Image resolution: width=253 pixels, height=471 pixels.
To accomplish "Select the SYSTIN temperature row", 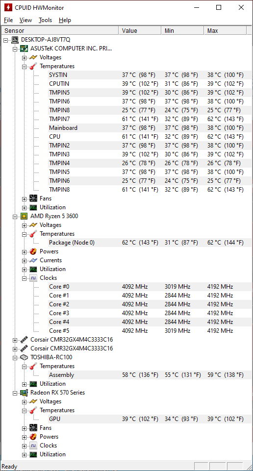I will pos(150,75).
